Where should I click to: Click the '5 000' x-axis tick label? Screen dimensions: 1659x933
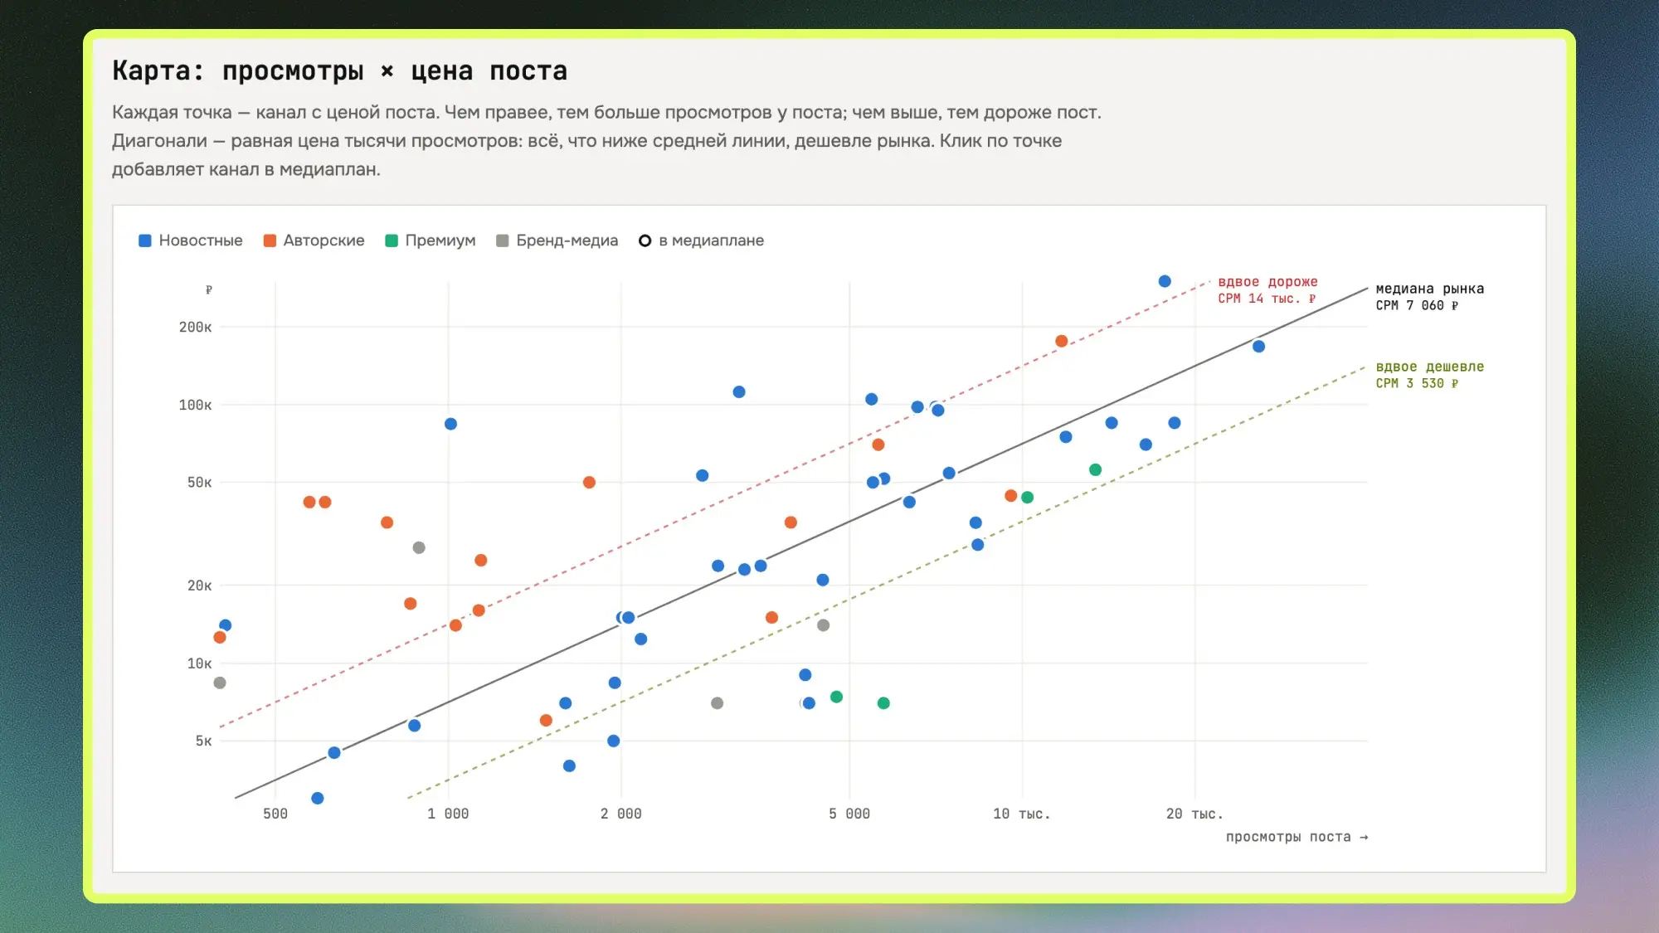tap(849, 814)
